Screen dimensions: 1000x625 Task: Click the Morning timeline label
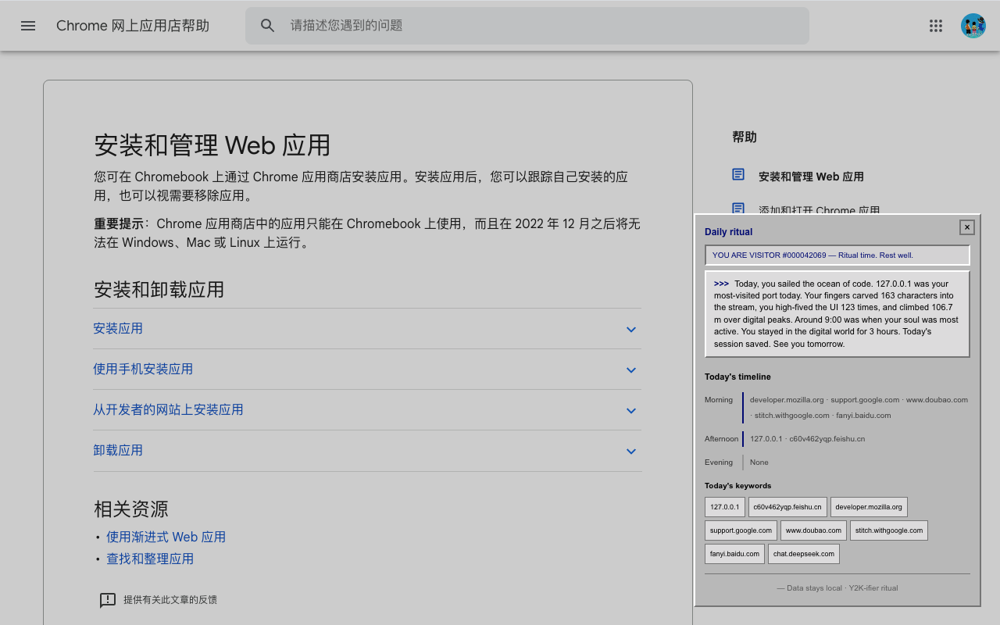(719, 400)
